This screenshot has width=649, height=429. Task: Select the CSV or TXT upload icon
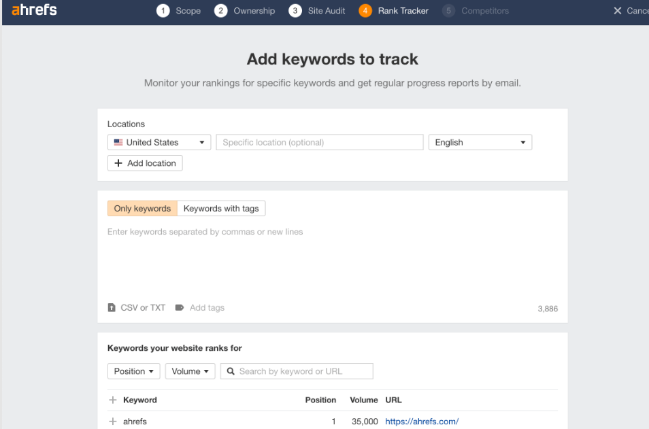(x=112, y=307)
